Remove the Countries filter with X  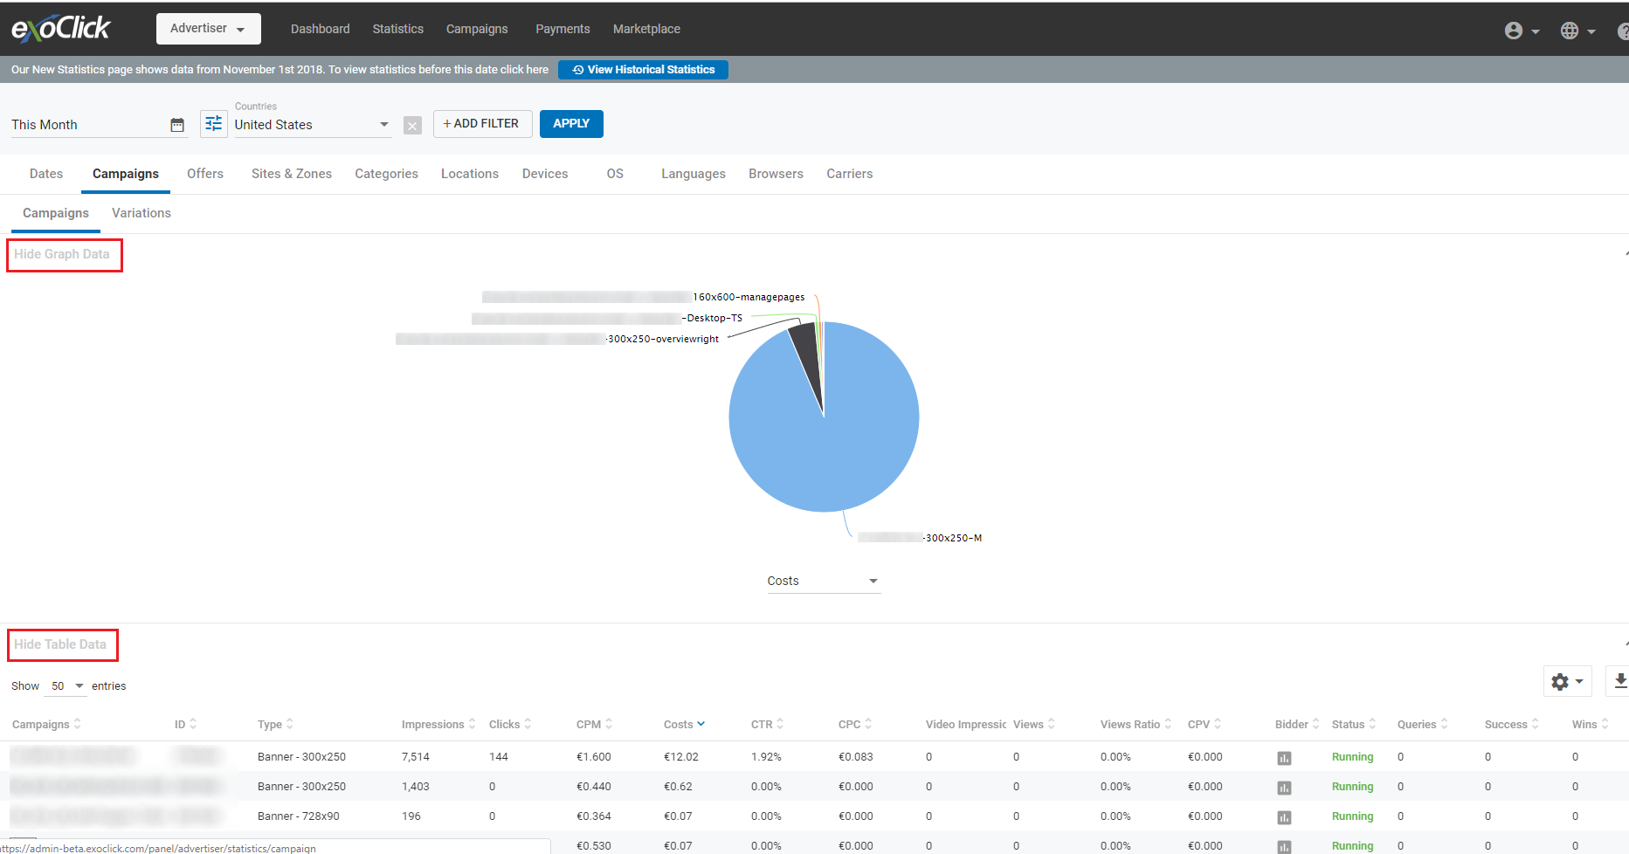[412, 126]
